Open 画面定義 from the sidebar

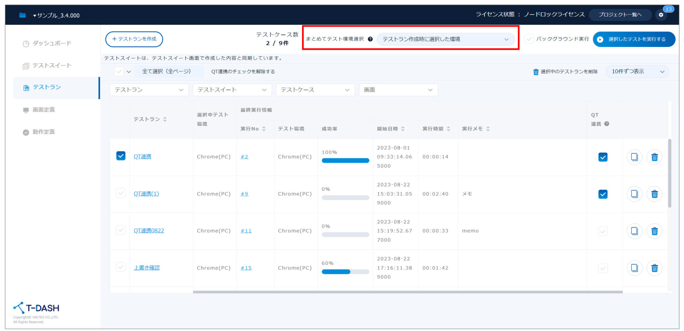43,110
